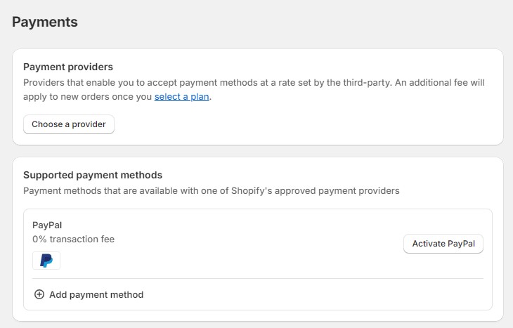This screenshot has height=328, width=513.
Task: Click the Payments page heading
Action: 45,22
